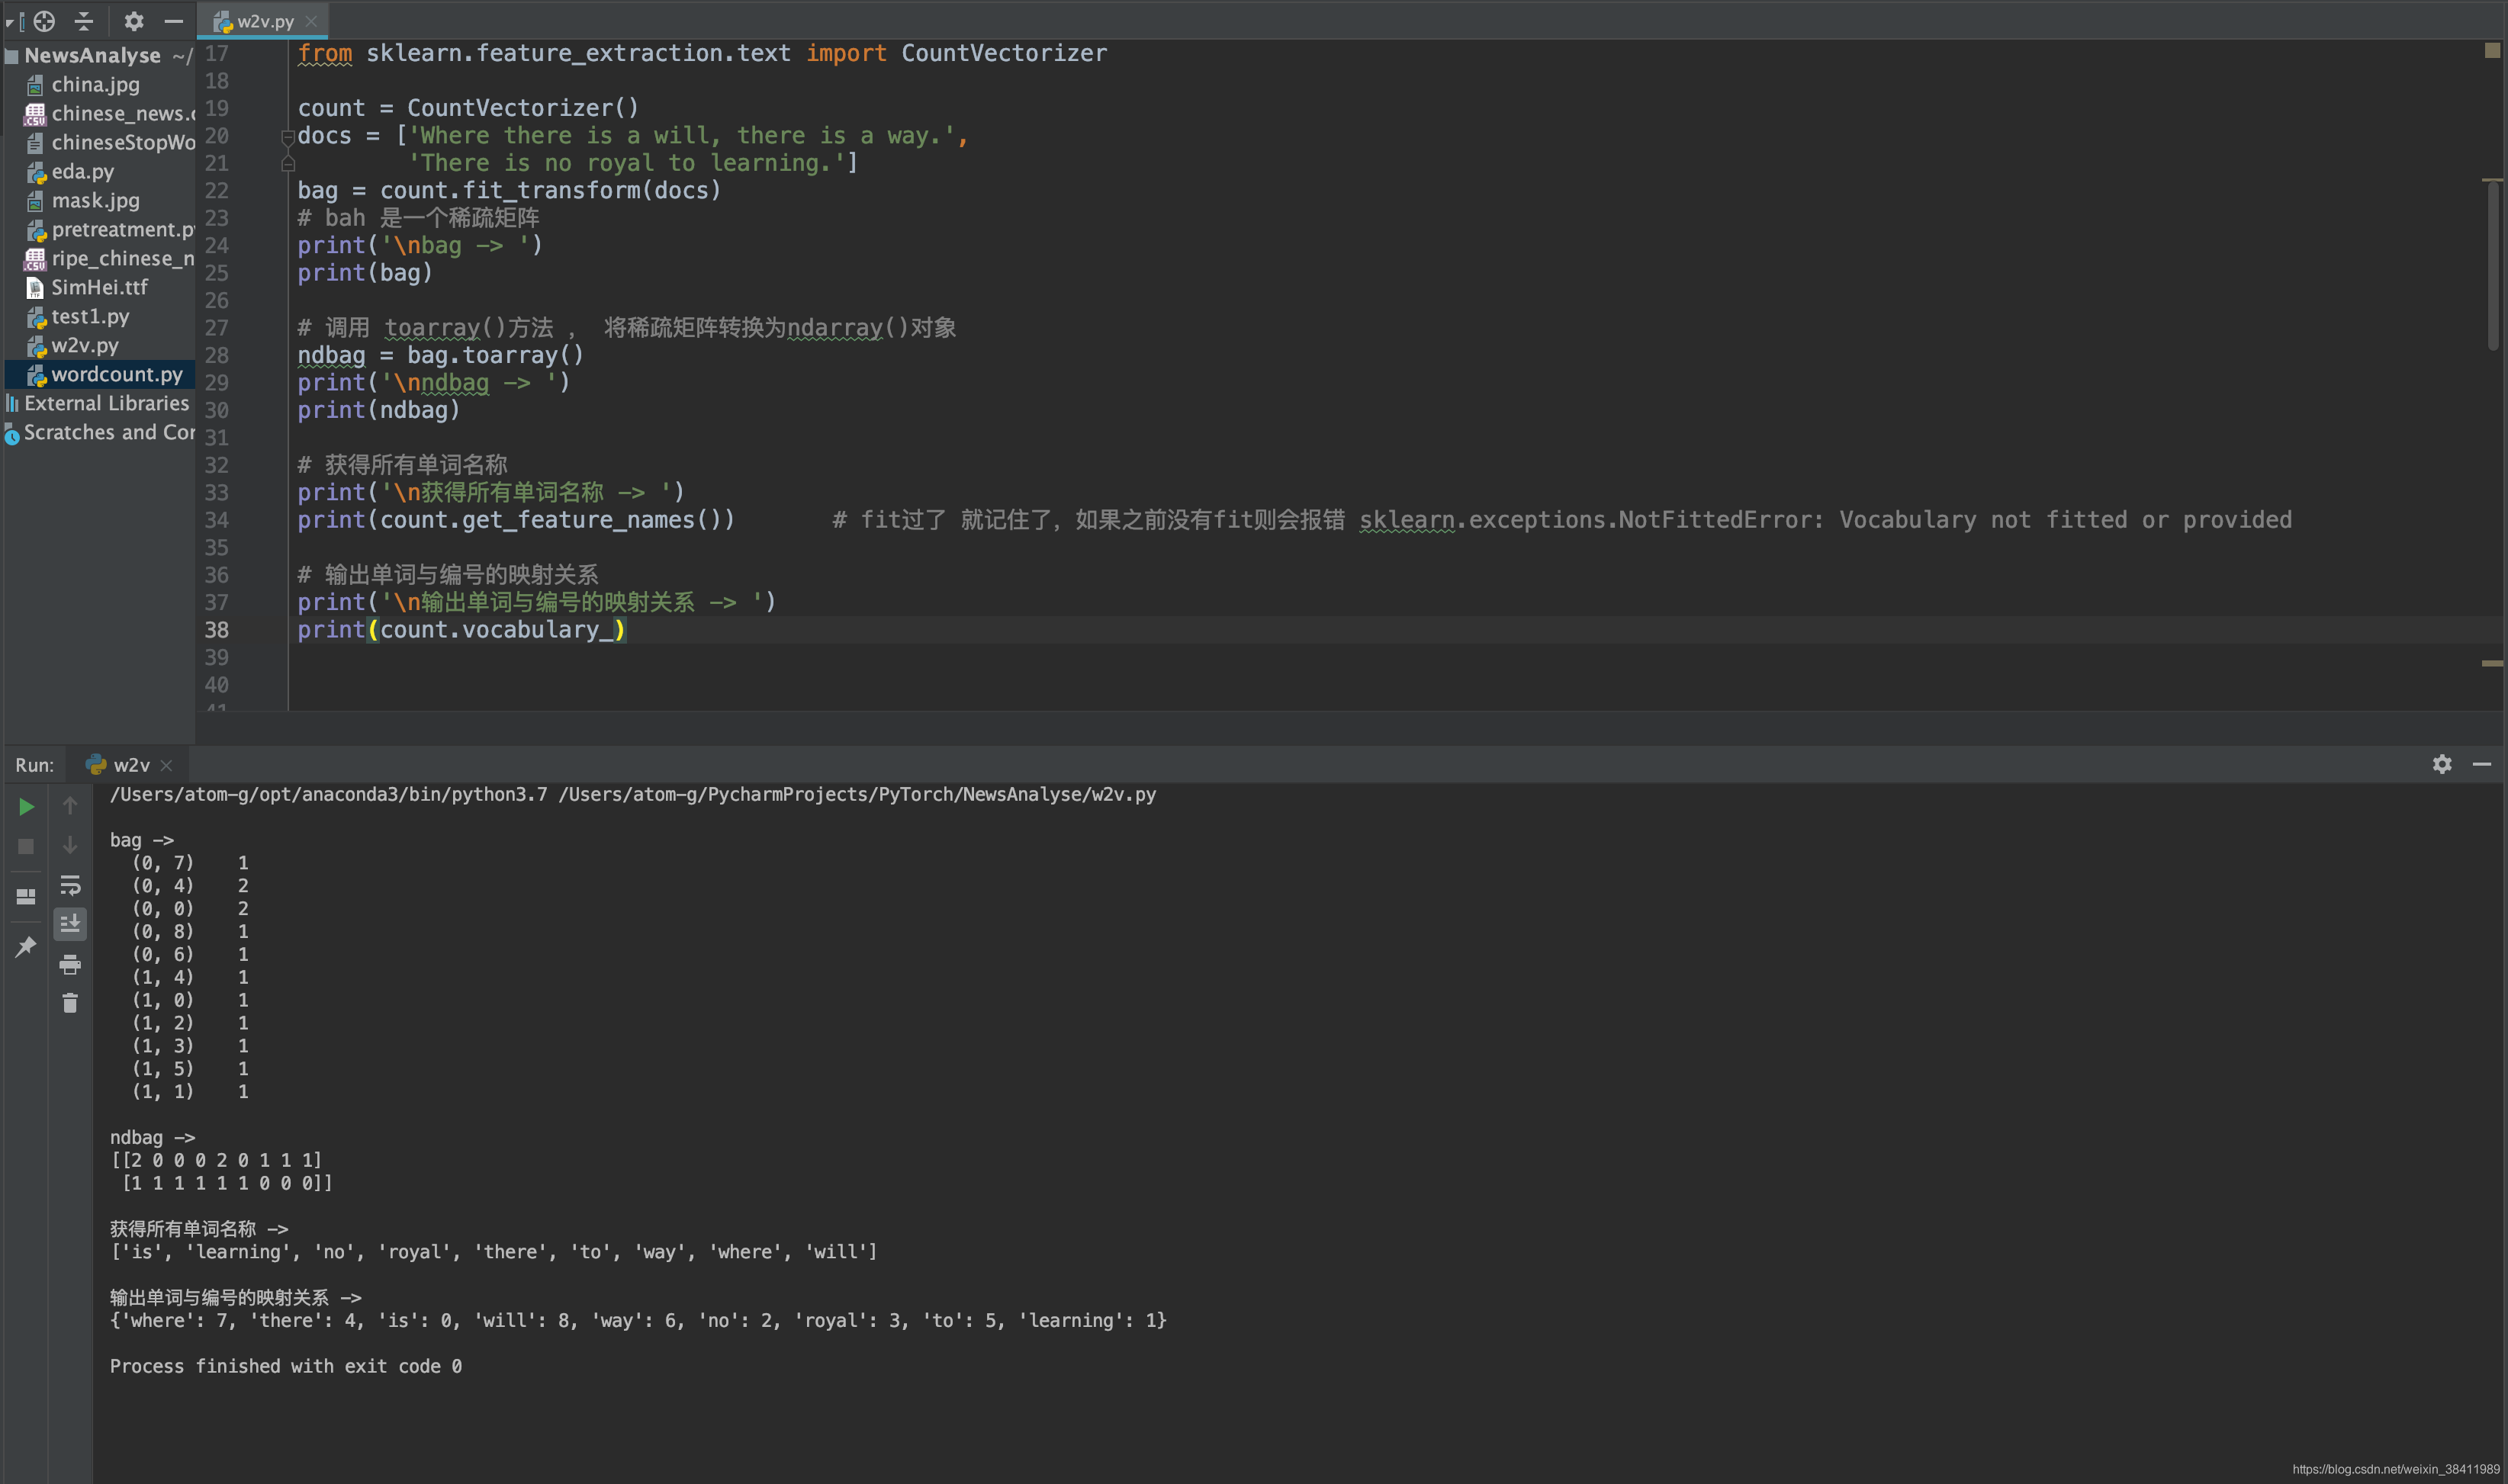Click the '# bah' comment on line 23

418,218
